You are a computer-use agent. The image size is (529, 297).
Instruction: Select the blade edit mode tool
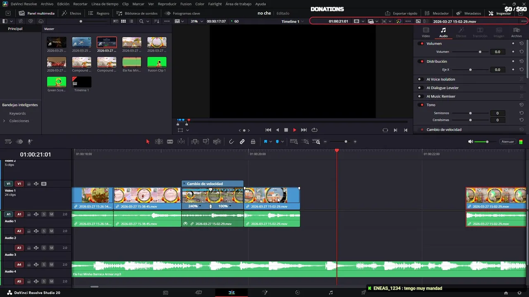pyautogui.click(x=170, y=141)
